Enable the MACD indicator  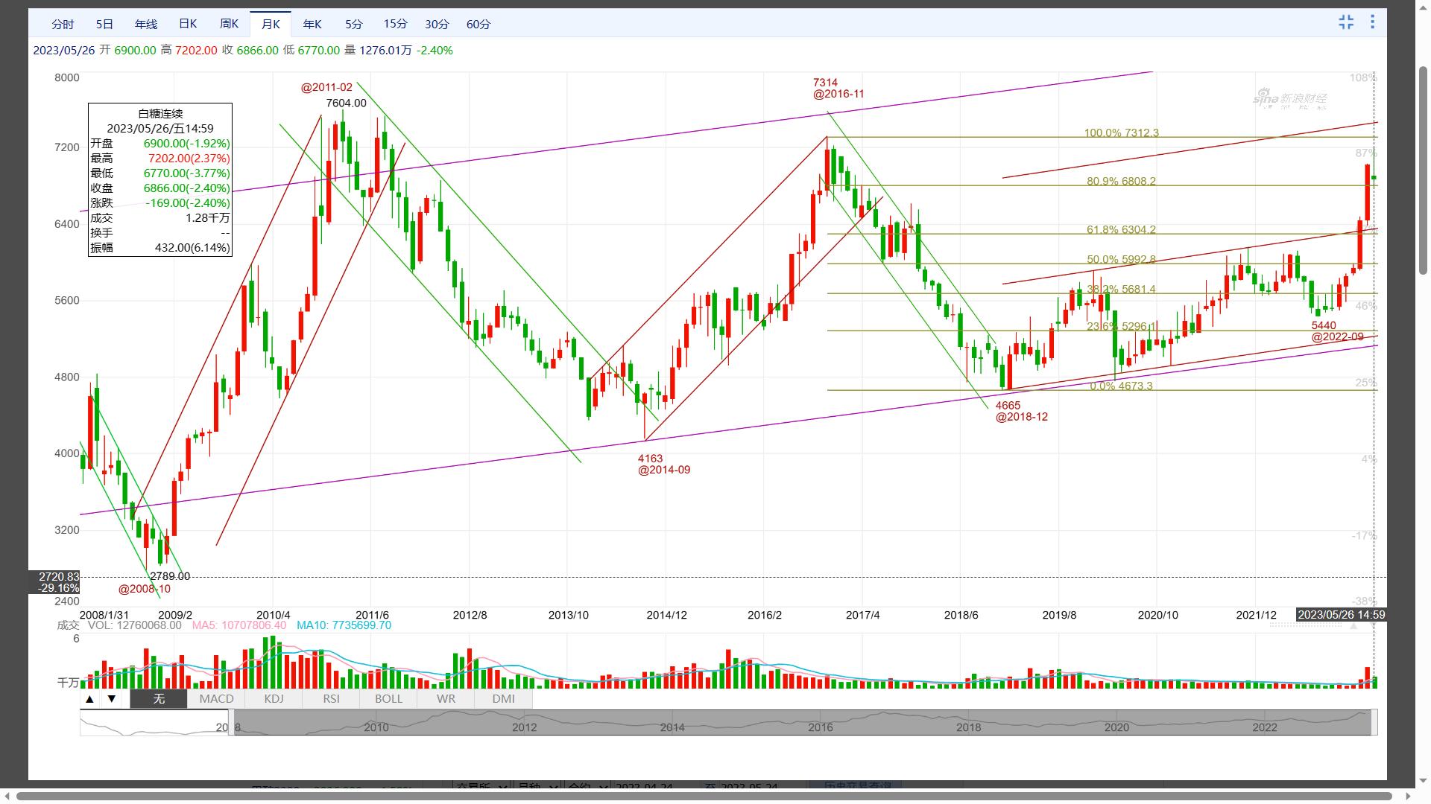click(216, 699)
